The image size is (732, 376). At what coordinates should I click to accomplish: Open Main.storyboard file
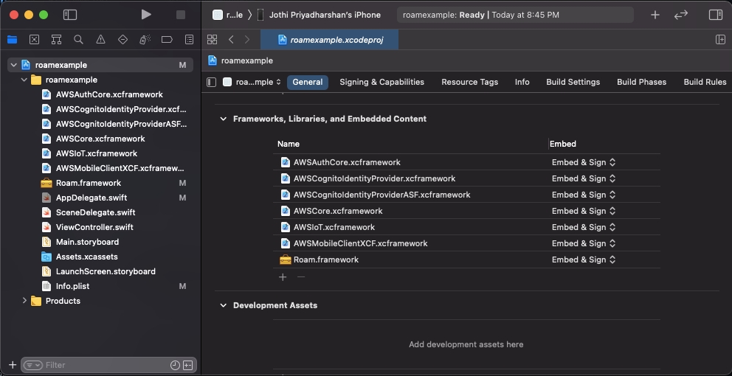pos(87,242)
